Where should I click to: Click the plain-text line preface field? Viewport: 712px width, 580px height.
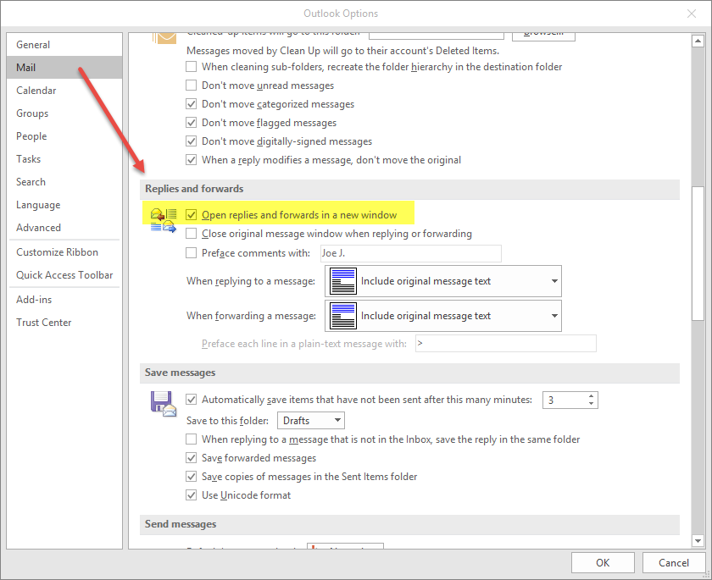point(506,343)
